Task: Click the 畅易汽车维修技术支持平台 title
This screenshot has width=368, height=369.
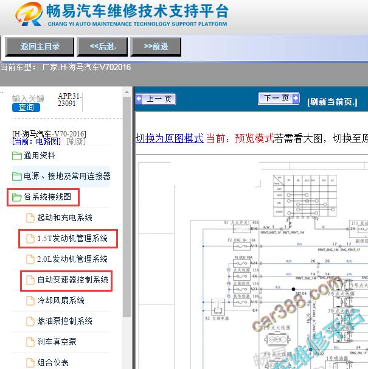Action: [x=137, y=11]
